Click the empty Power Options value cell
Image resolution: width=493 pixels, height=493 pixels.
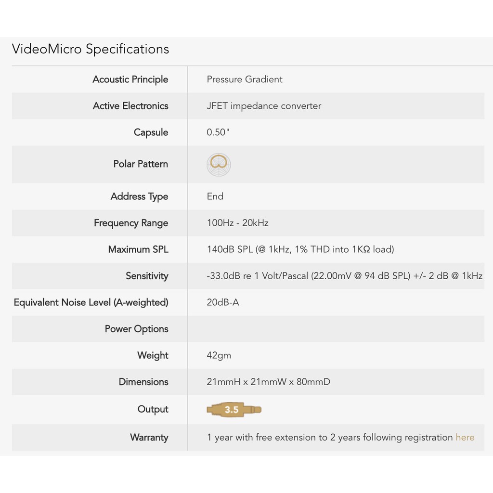[336, 329]
